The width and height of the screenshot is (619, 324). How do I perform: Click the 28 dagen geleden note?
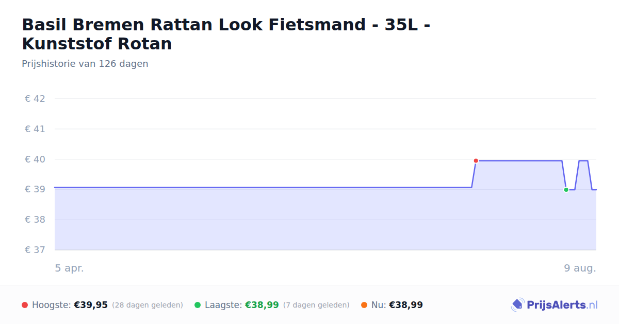tap(148, 305)
